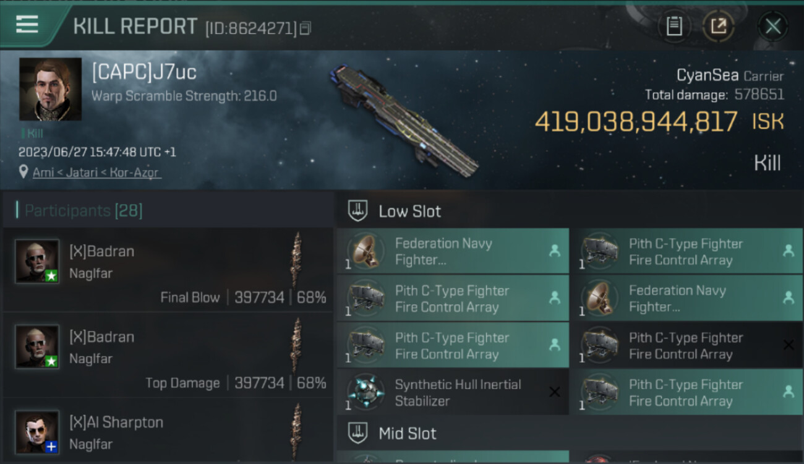
Task: Open the Al Sharpton participant portrait
Action: coord(37,431)
